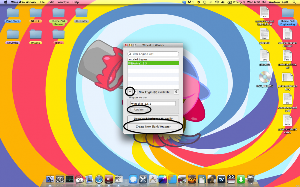Open Wineskin Winery from the dock
300x187 pixels.
click(109, 179)
